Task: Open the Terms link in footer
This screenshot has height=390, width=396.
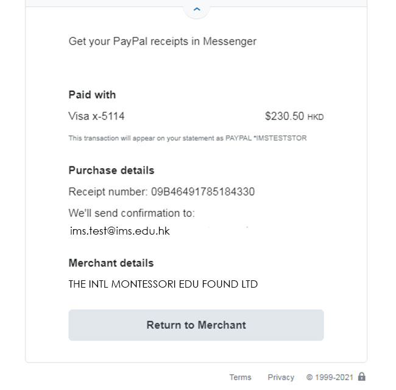Action: [x=240, y=377]
